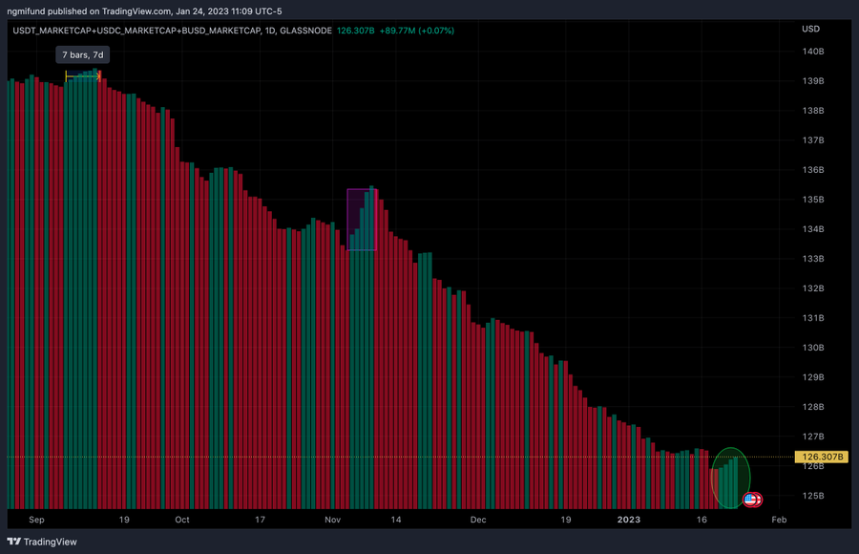Select the 140B price axis label

pos(813,52)
